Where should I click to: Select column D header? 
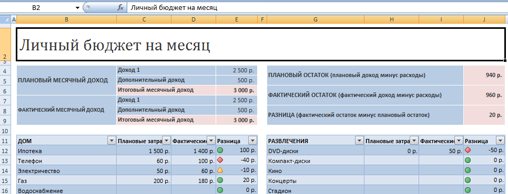point(194,19)
